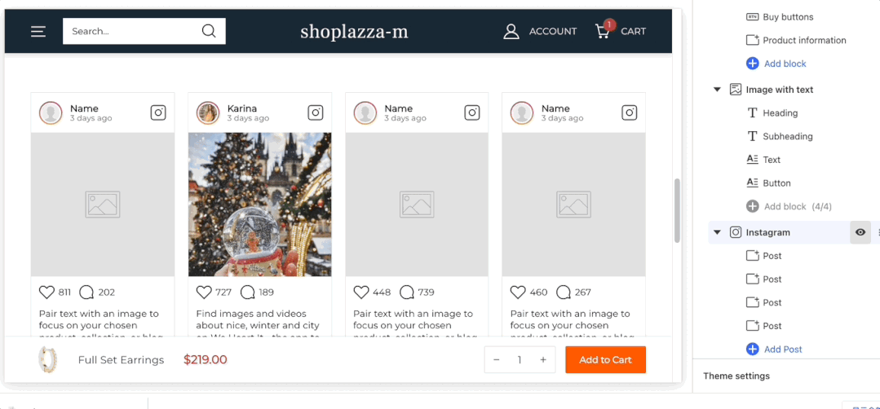Select the Subheading block
Image resolution: width=880 pixels, height=409 pixels.
click(x=787, y=137)
